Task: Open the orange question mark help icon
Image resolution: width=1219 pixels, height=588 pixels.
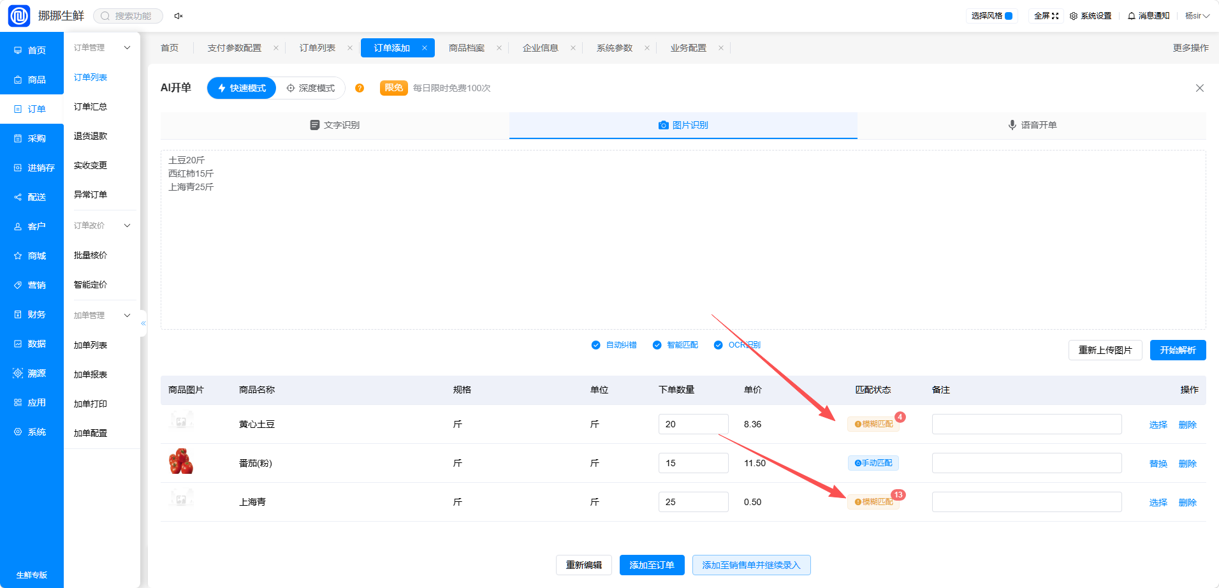Action: 360,88
